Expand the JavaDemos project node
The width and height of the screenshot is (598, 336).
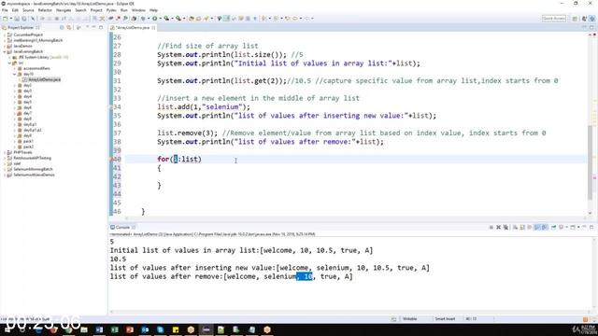[5, 46]
